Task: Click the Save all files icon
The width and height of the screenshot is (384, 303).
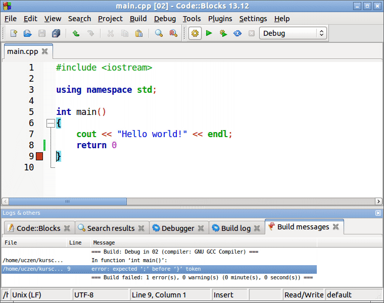Action: (56, 33)
